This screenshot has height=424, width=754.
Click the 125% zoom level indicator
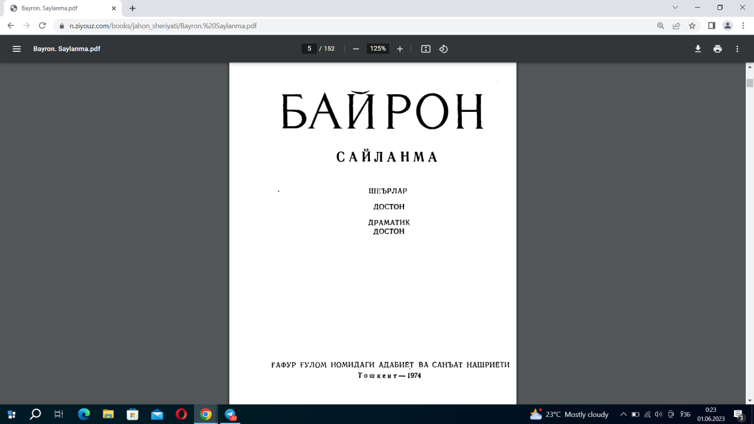point(378,49)
